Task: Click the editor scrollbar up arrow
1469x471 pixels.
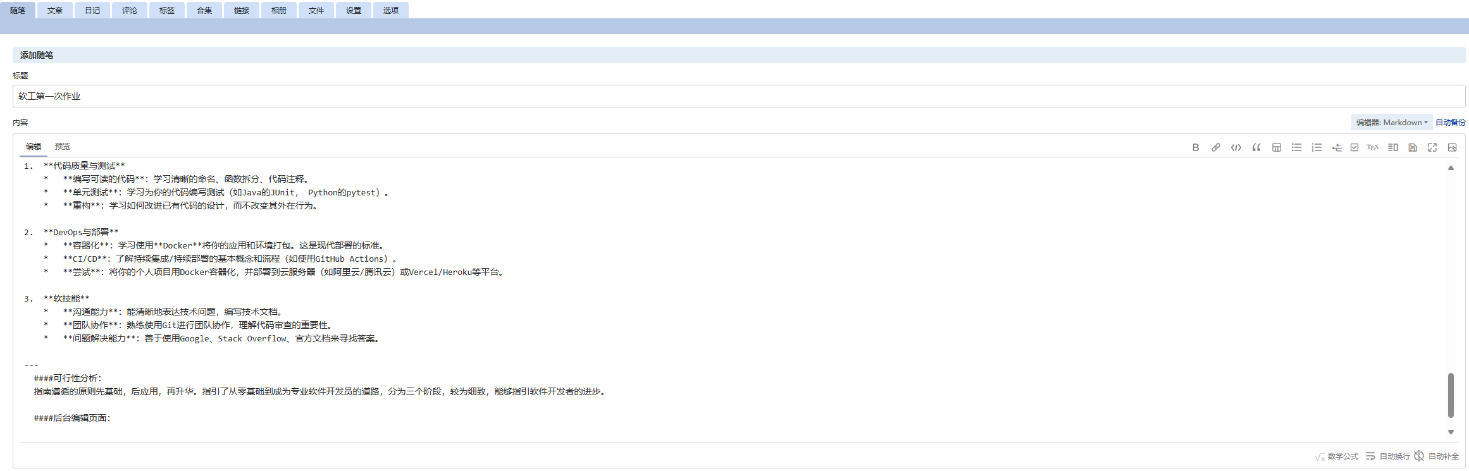Action: tap(1451, 168)
